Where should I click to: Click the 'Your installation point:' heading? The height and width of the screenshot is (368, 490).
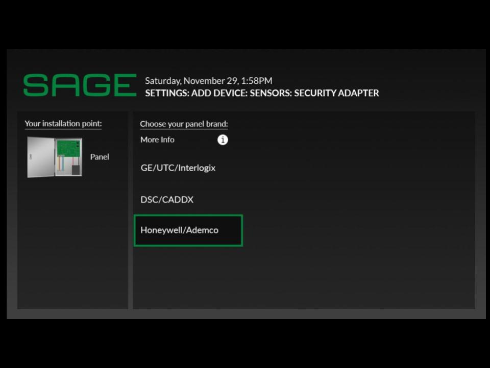coord(63,124)
